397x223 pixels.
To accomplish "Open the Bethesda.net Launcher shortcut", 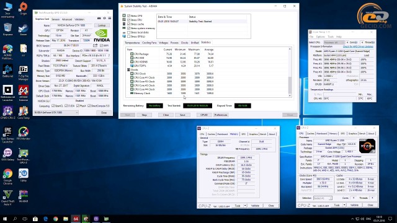I will (7, 94).
